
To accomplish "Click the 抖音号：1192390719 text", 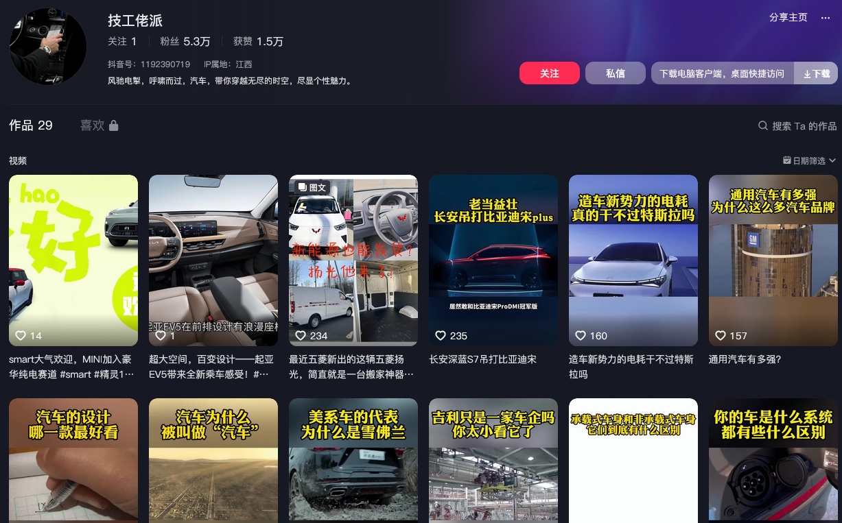I will click(x=149, y=64).
